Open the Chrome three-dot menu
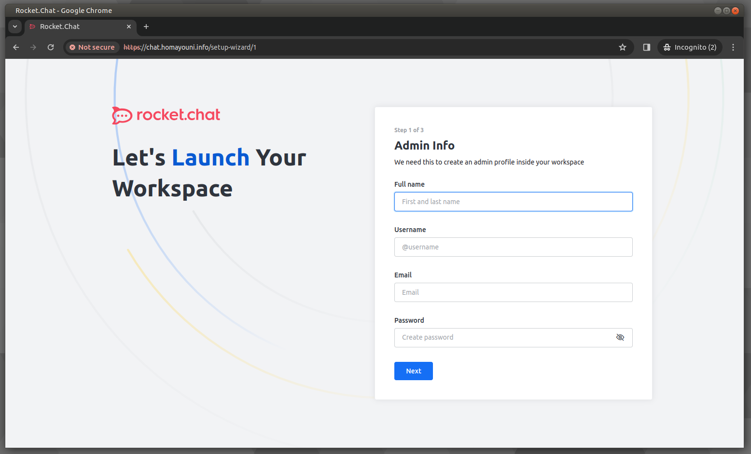The width and height of the screenshot is (751, 454). 733,47
